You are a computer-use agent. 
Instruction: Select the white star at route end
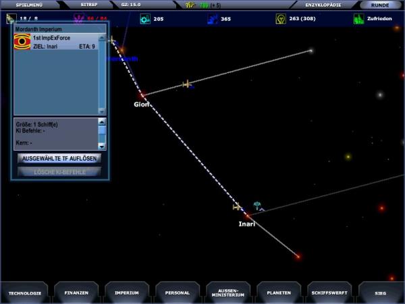(311, 51)
